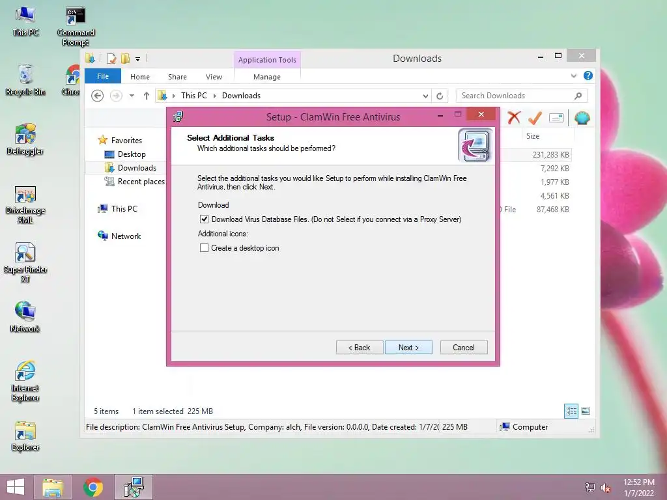The width and height of the screenshot is (667, 500).
Task: Select the ClamWin Setup taskbar icon
Action: coord(134,487)
